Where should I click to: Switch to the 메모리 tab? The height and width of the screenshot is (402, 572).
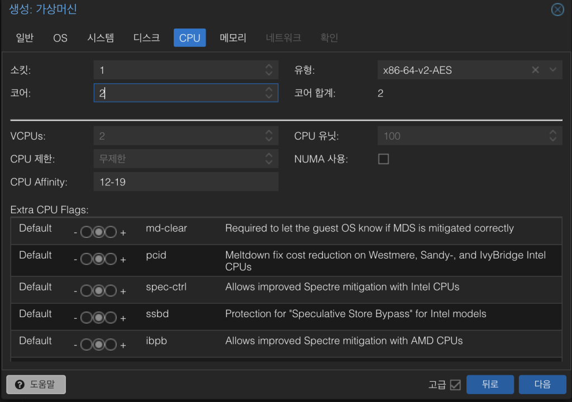(233, 37)
